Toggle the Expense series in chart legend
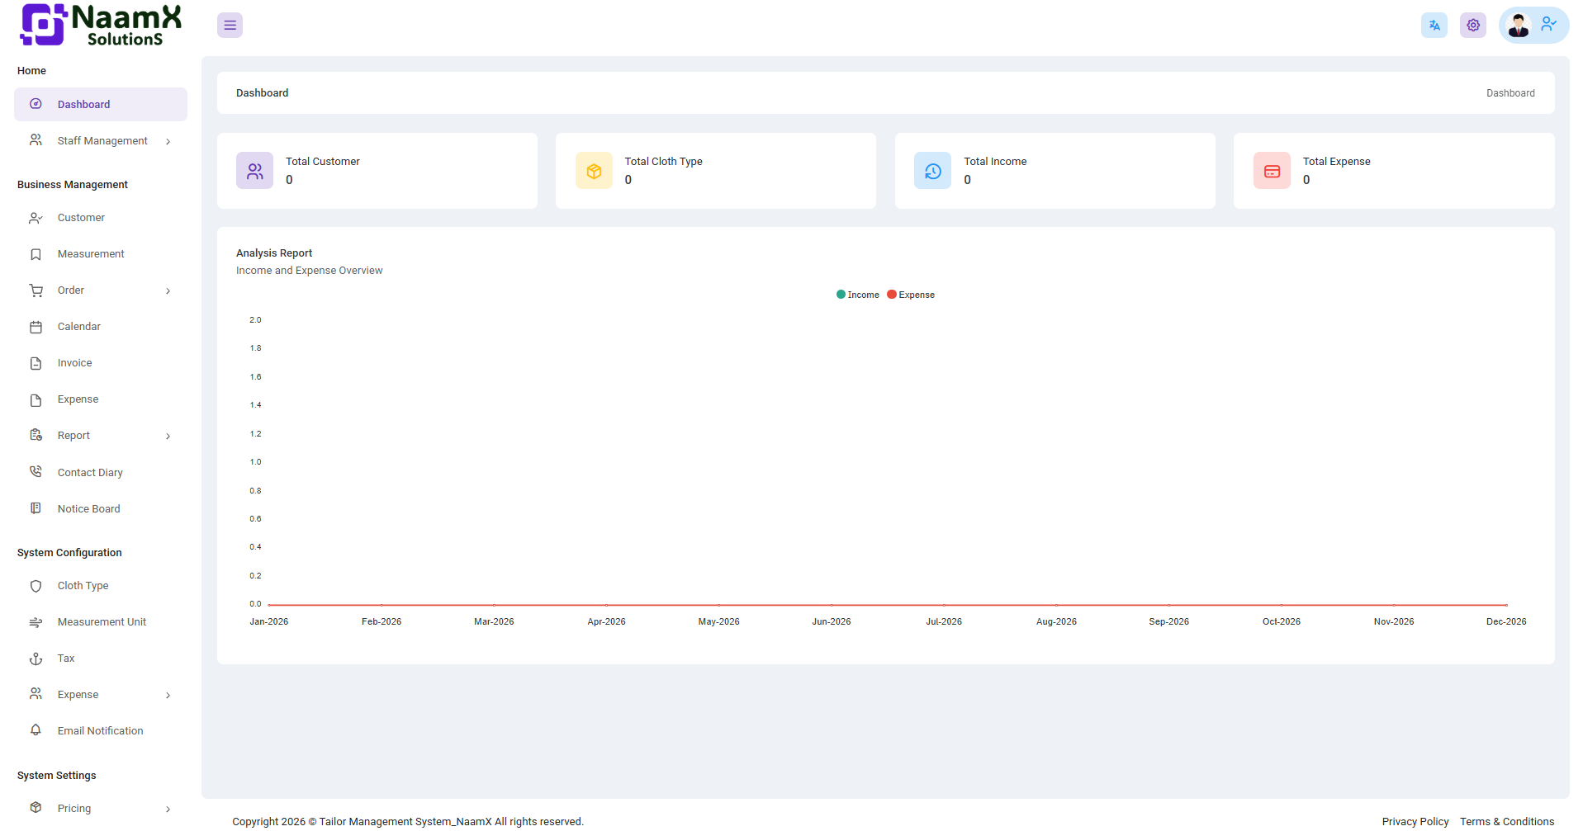This screenshot has height=831, width=1583. (x=911, y=295)
